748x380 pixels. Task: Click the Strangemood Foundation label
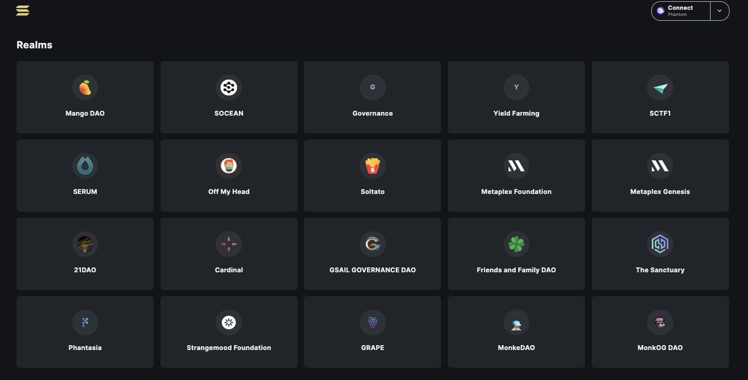pyautogui.click(x=229, y=348)
